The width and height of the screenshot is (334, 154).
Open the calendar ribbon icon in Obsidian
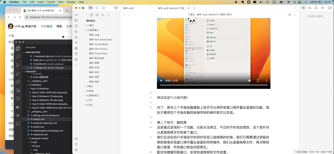pyautogui.click(x=76, y=54)
